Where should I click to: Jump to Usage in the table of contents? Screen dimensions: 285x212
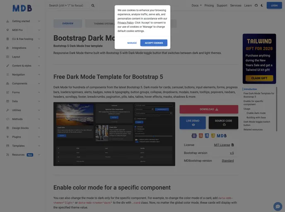pyautogui.click(x=247, y=109)
